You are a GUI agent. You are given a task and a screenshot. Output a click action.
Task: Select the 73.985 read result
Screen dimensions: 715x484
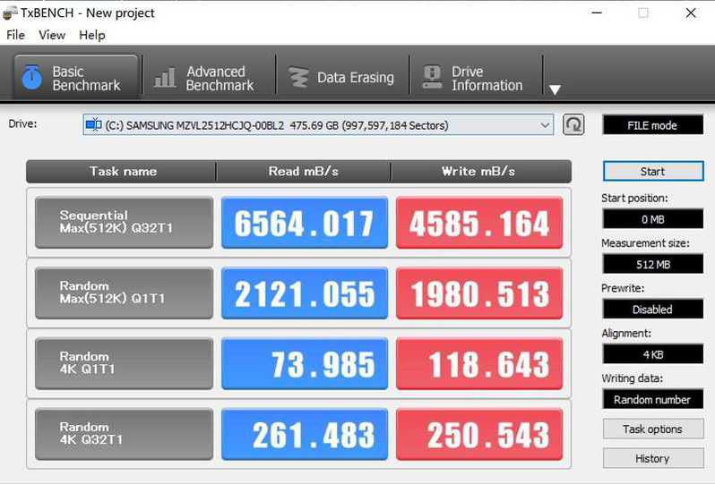[305, 363]
